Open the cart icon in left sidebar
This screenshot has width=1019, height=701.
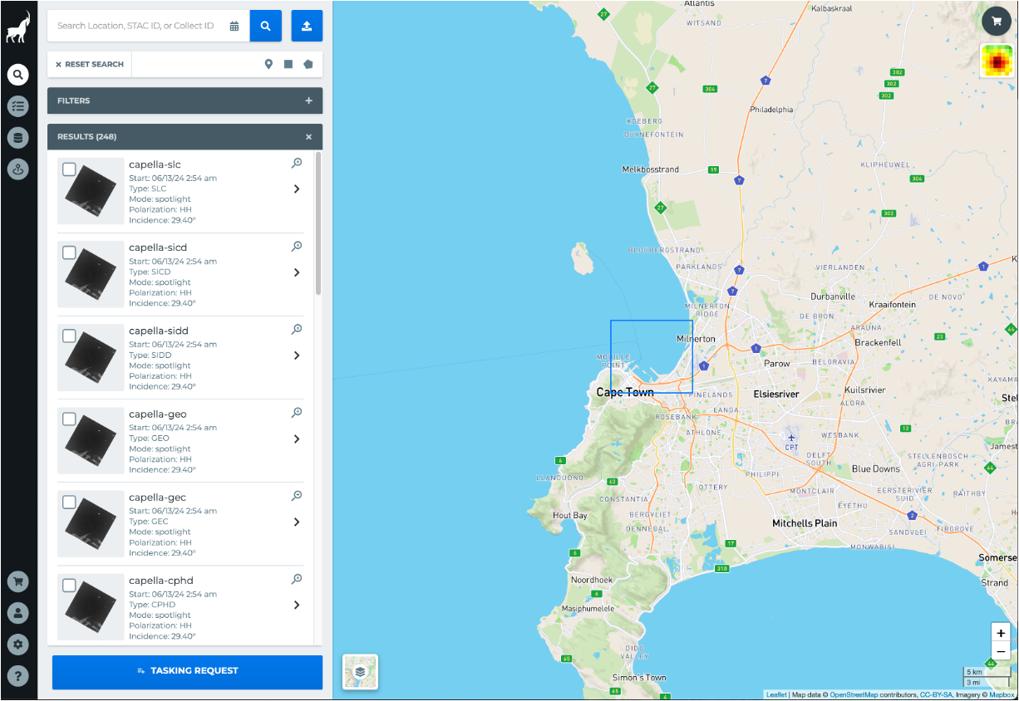coord(18,581)
